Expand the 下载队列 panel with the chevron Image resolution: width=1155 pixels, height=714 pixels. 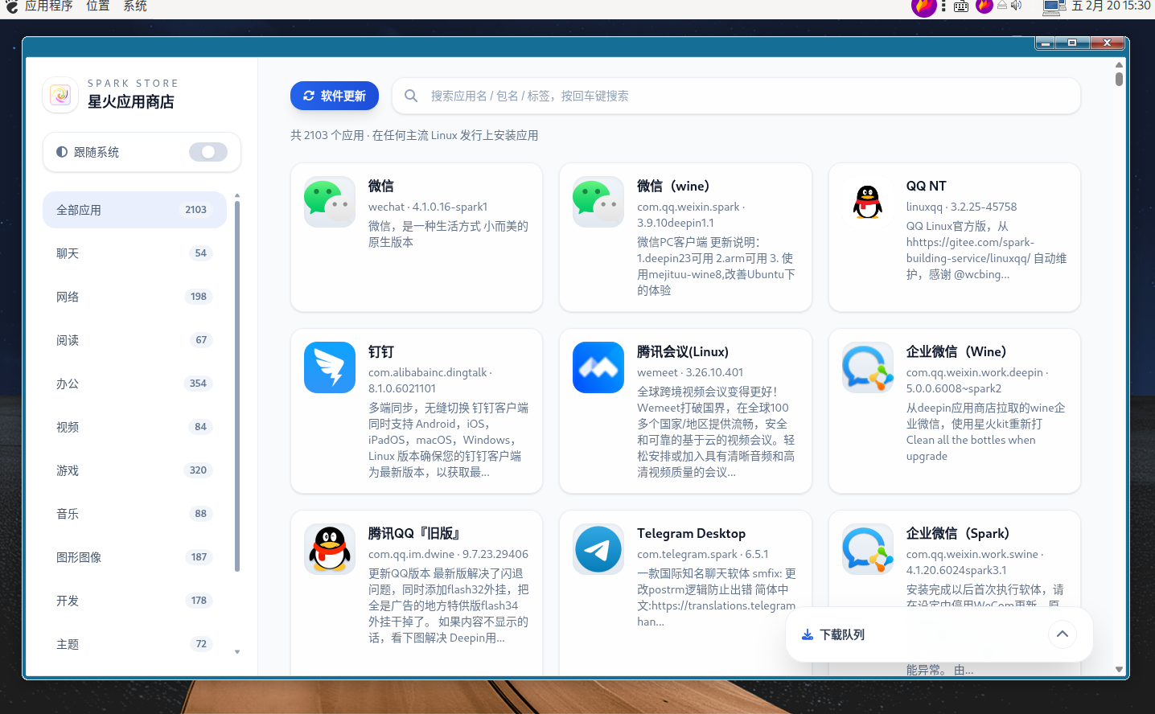click(x=1063, y=634)
